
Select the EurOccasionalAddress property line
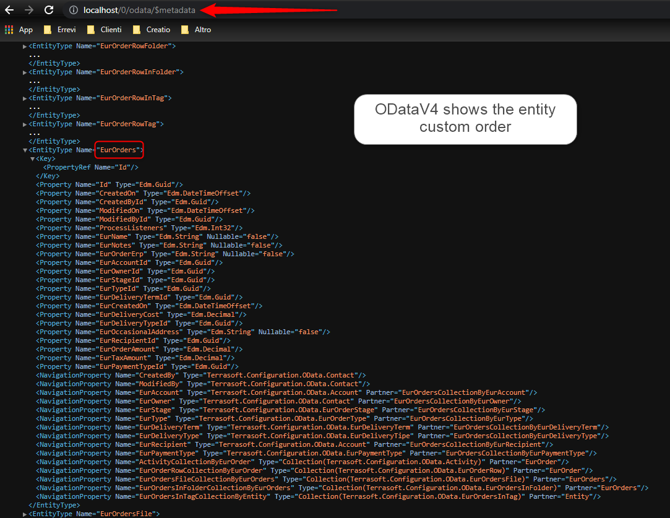[x=183, y=332]
